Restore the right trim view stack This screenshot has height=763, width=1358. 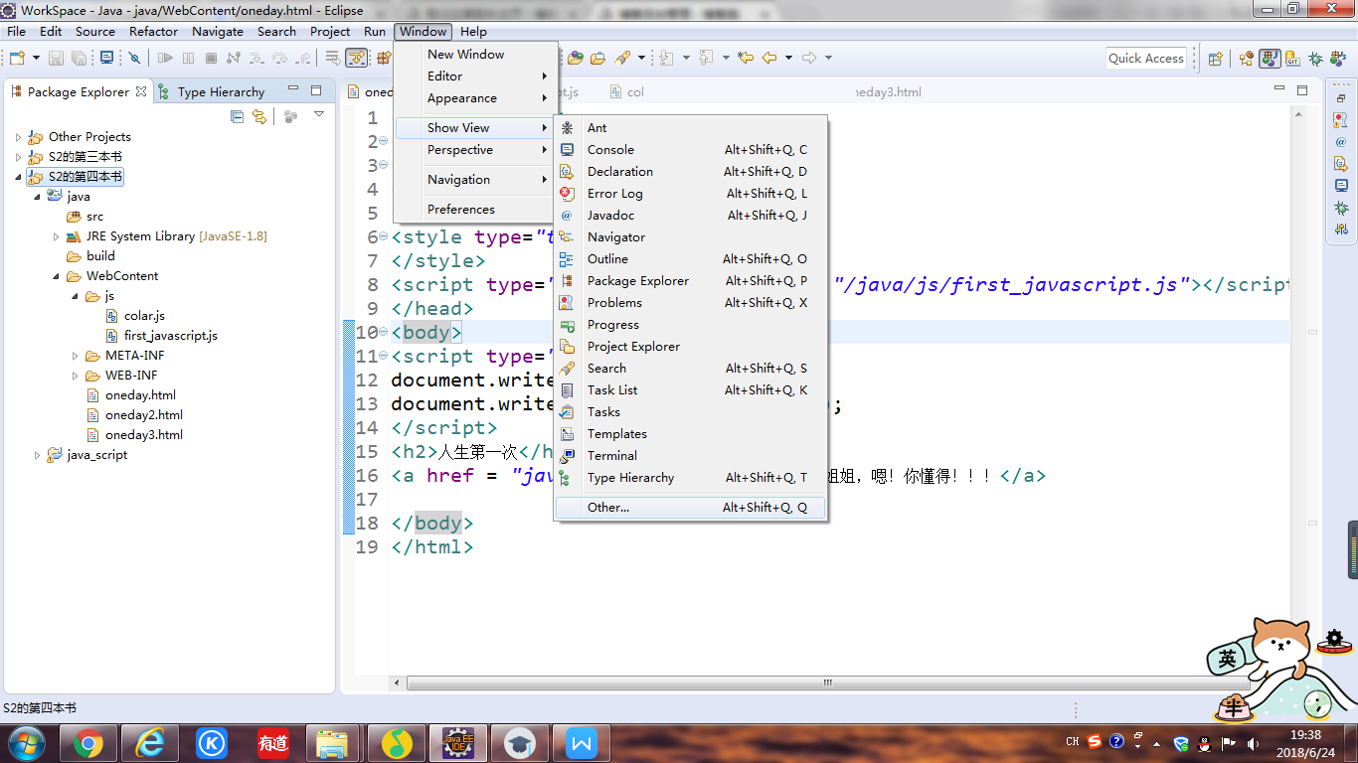point(1341,98)
